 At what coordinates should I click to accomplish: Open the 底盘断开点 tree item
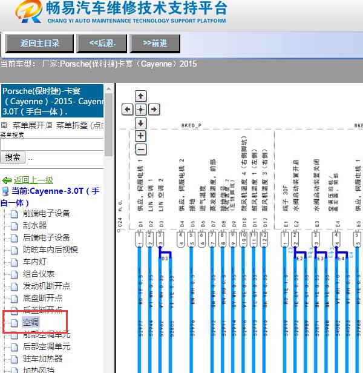pyautogui.click(x=42, y=298)
